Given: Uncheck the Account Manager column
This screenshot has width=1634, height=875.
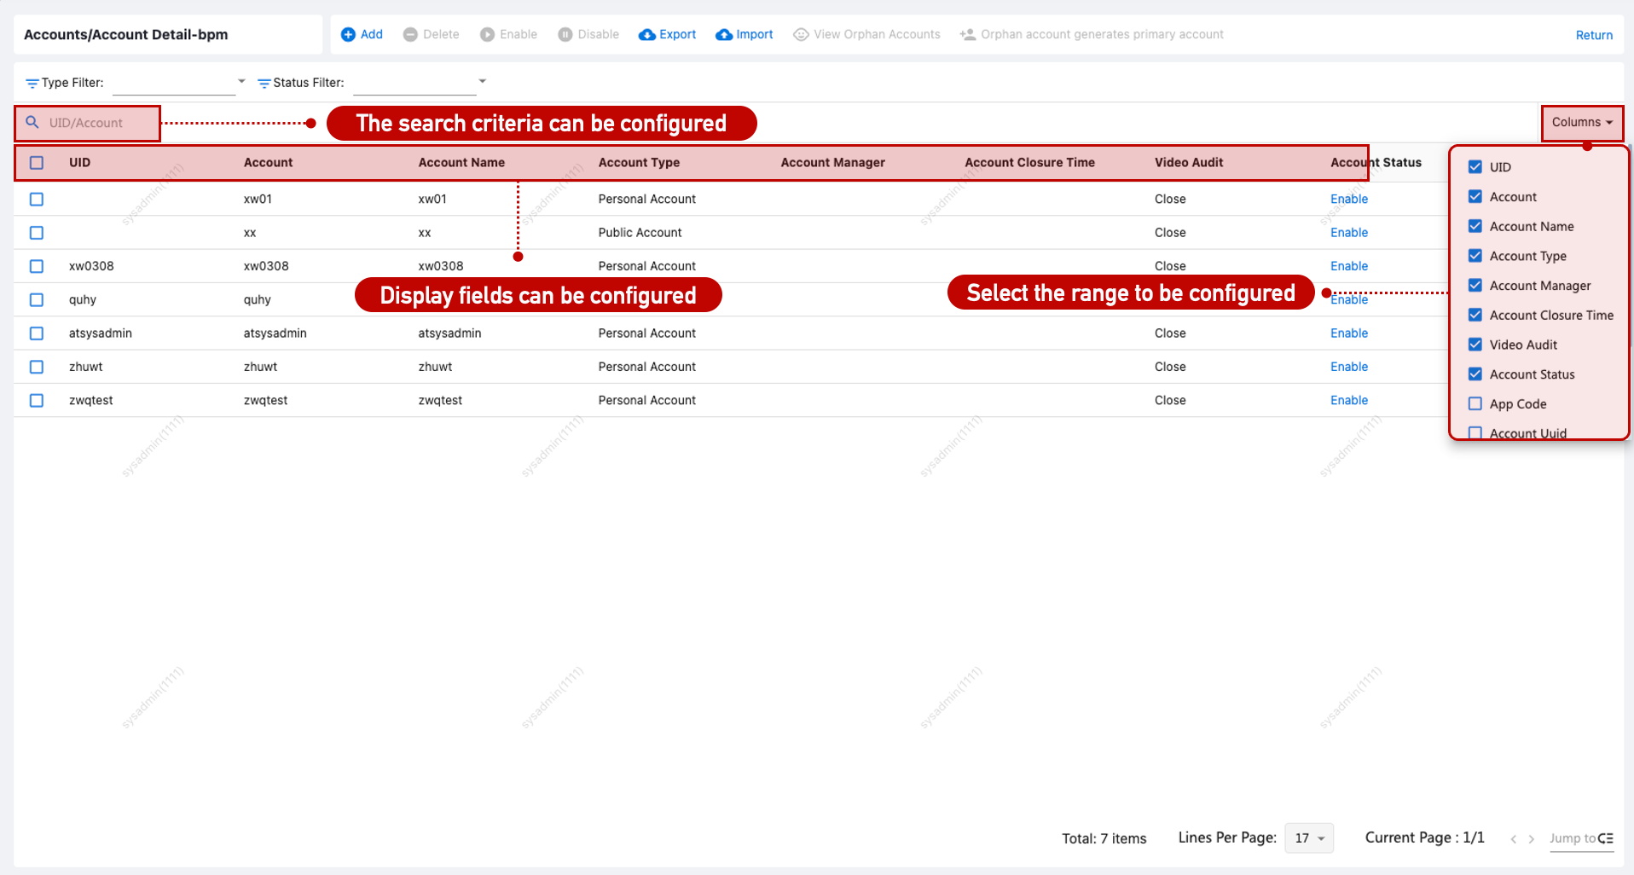Looking at the screenshot, I should click(1475, 285).
